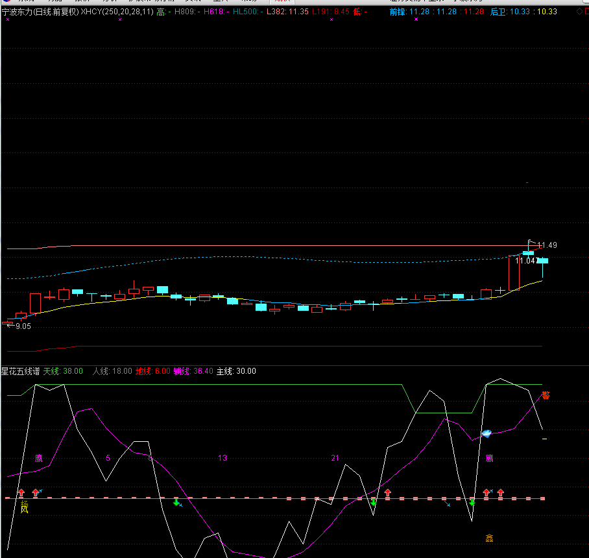
Task: Click the XHCY(250,20,28,11) indicator name
Action: point(117,12)
